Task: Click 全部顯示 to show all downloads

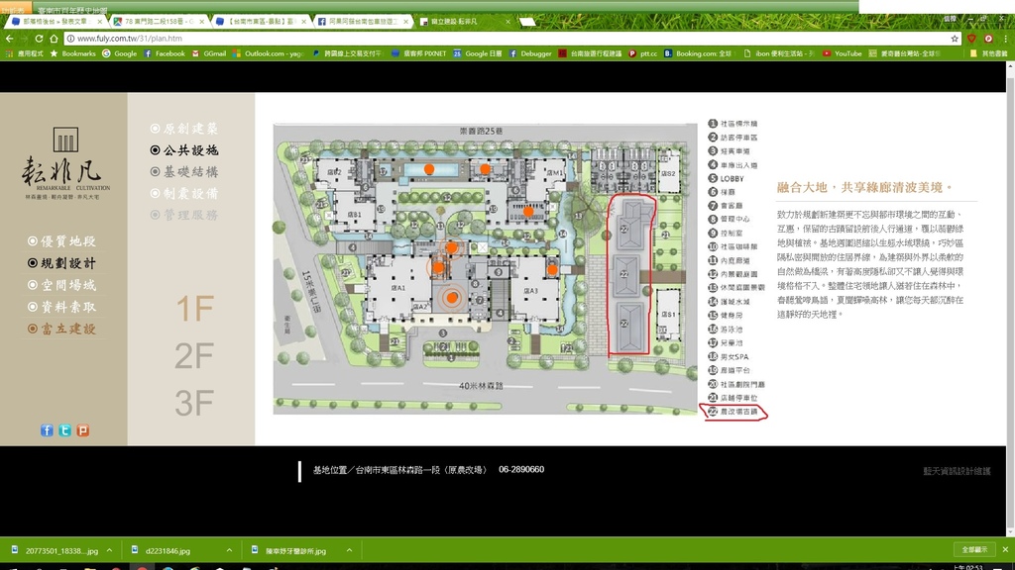Action: click(974, 550)
